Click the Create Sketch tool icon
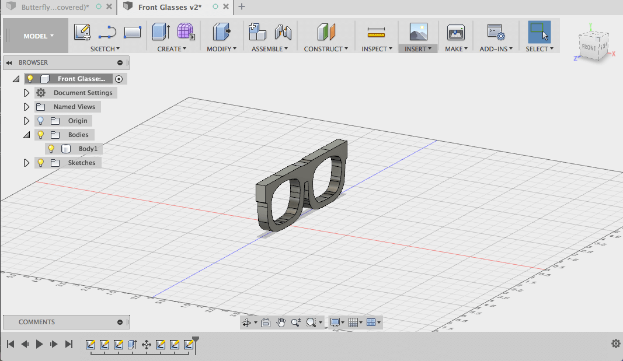Image resolution: width=623 pixels, height=361 pixels. [82, 32]
